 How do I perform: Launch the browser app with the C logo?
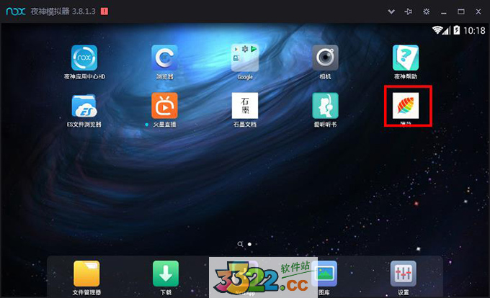[x=164, y=58]
